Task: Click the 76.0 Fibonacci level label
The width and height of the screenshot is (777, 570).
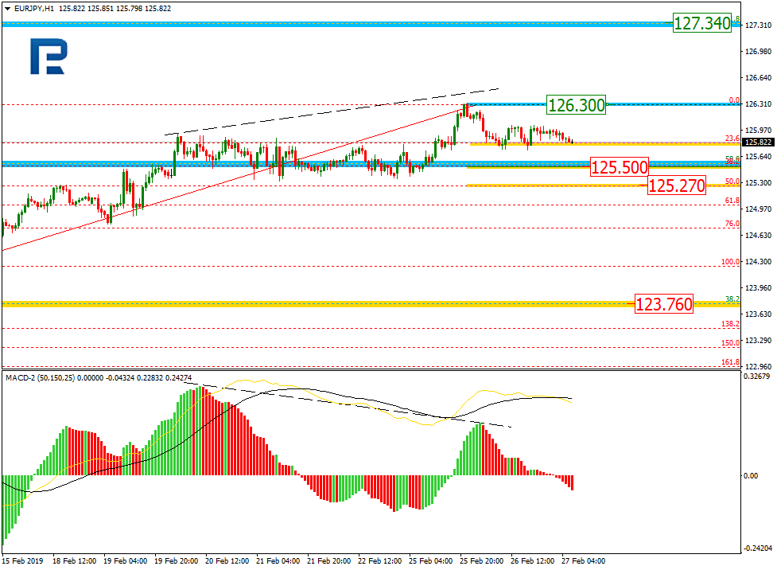Action: tap(732, 224)
